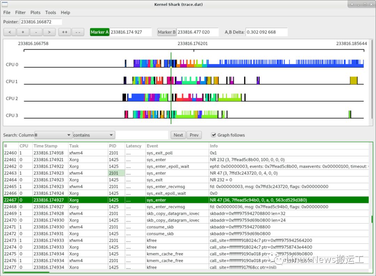The image size is (376, 276).
Task: Open the File menu
Action: [7, 13]
